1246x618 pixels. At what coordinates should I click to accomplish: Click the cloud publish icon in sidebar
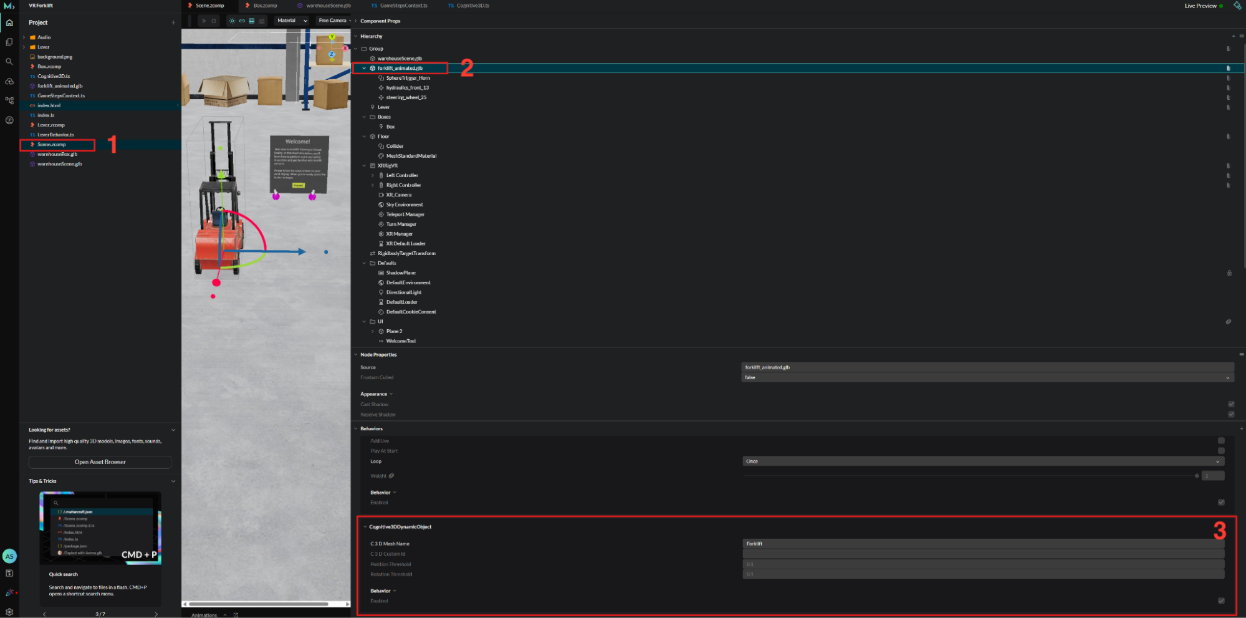(9, 82)
